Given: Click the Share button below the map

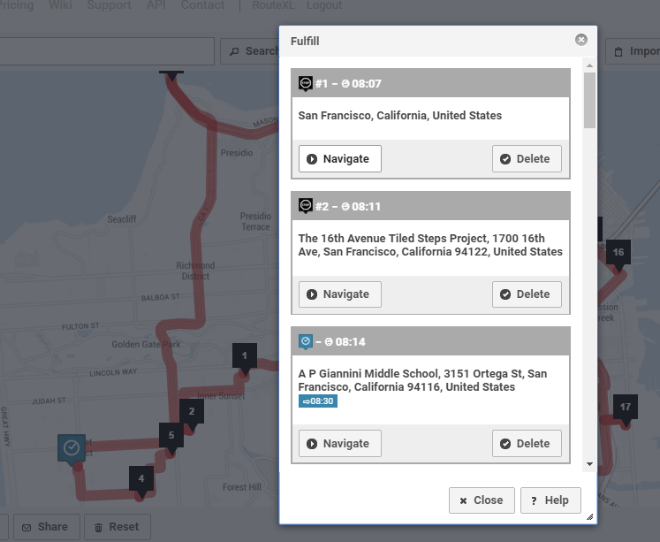Looking at the screenshot, I should pyautogui.click(x=46, y=527).
